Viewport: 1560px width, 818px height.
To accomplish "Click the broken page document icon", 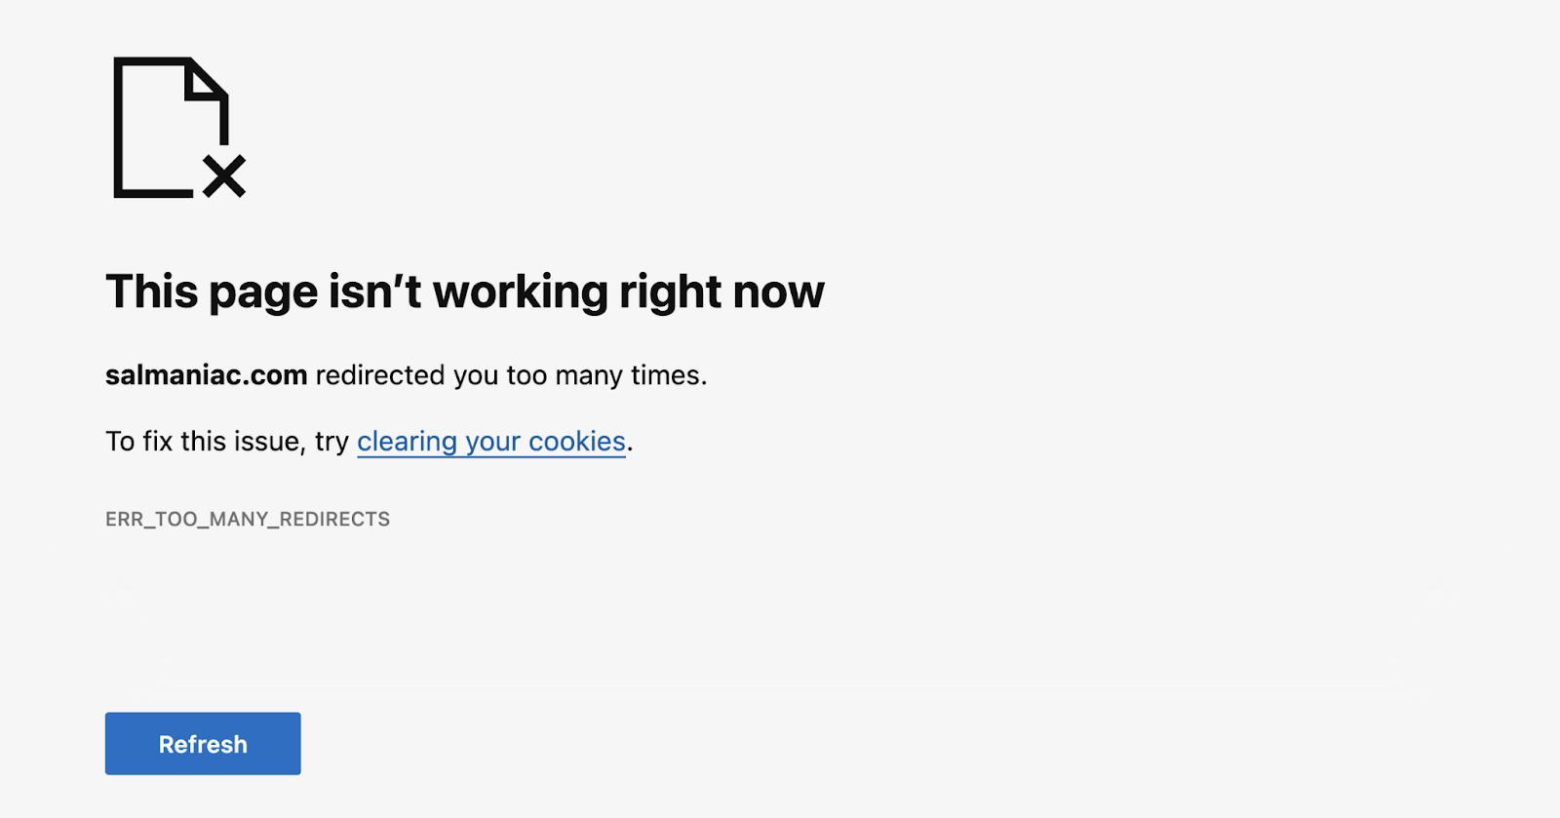I will [x=179, y=128].
